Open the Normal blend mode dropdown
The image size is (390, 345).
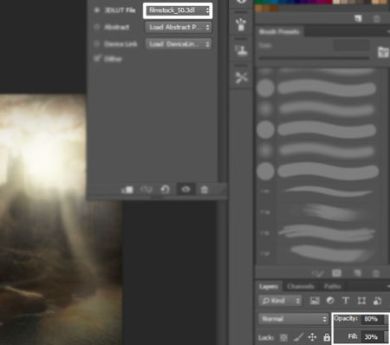294,319
